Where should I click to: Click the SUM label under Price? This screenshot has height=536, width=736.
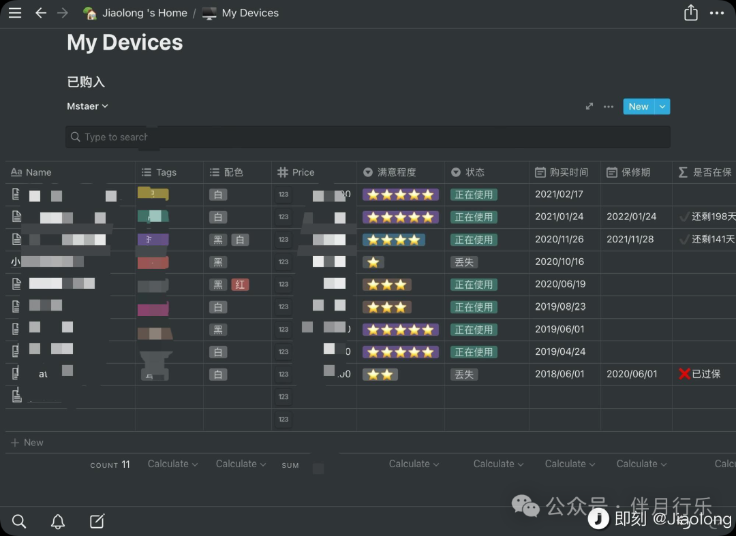click(290, 465)
